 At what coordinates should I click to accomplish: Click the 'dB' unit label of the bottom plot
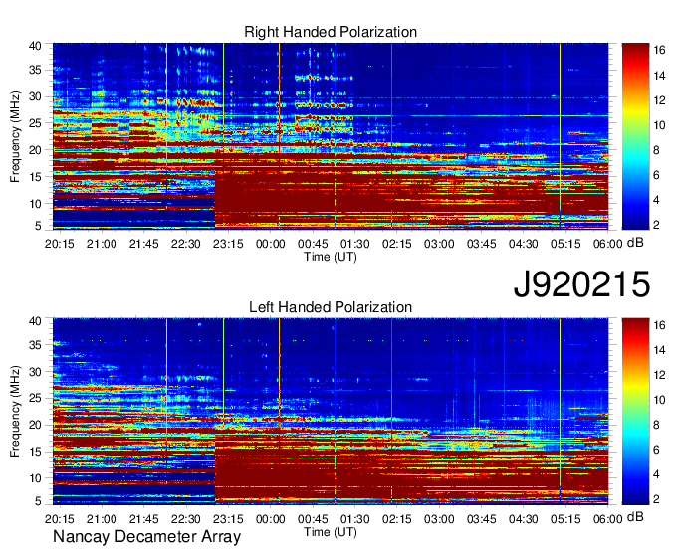coord(635,516)
